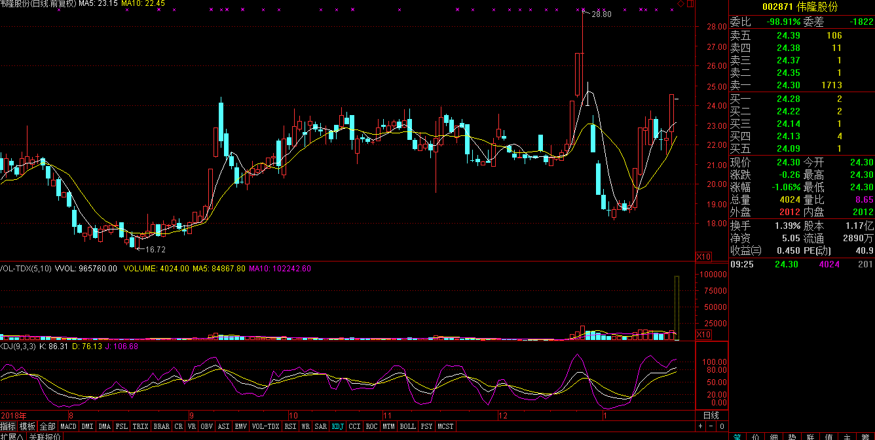Switch indicator to RSI
This screenshot has width=875, height=440.
[x=290, y=426]
